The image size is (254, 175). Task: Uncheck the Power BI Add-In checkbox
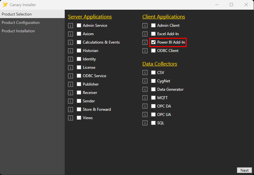point(154,42)
